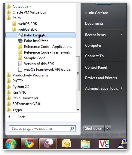This screenshot has height=155, width=132.
Task: Open Computer from the start menu
Action: (x=93, y=45)
